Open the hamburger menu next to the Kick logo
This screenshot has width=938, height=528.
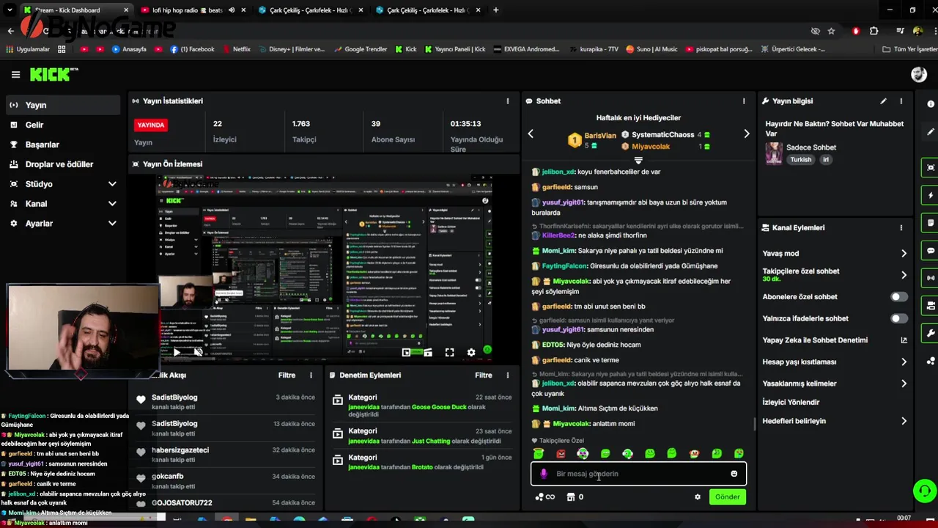coord(15,74)
